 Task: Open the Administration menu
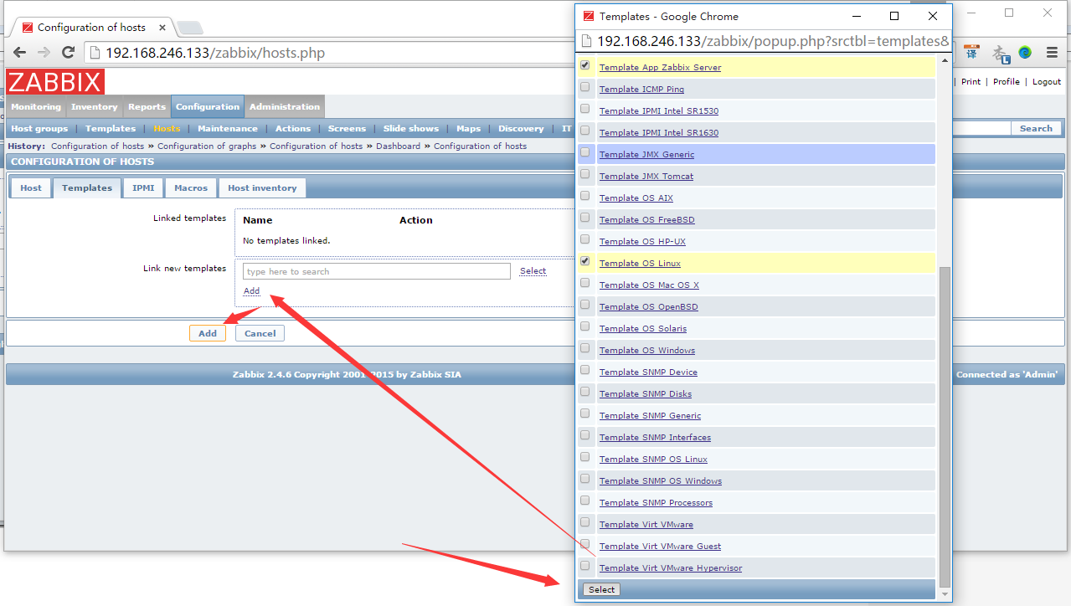coord(285,107)
